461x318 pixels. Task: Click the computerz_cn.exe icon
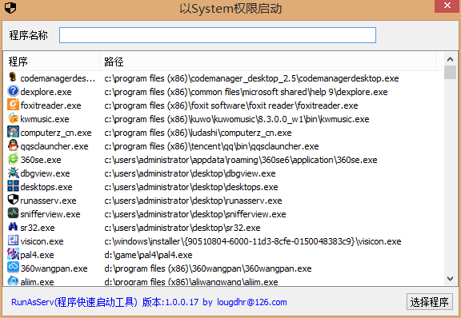pyautogui.click(x=13, y=132)
